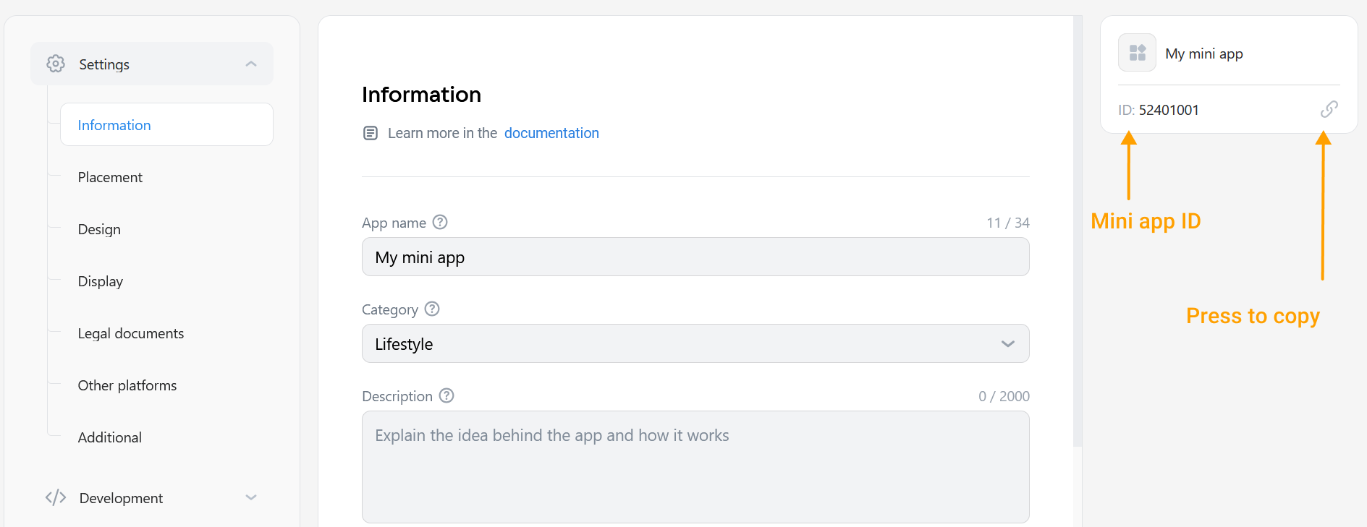Select the ID number 52401001

click(x=1169, y=110)
